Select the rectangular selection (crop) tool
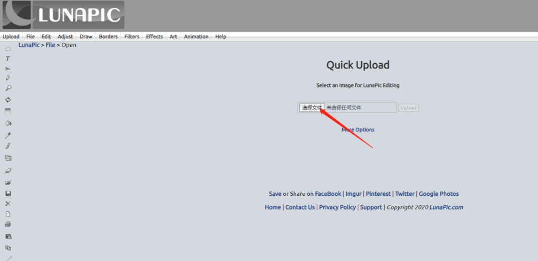The height and width of the screenshot is (261, 538). (8, 49)
